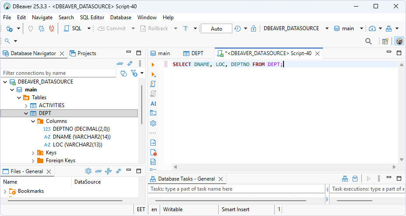Click the Open Perspective icon

(385, 41)
